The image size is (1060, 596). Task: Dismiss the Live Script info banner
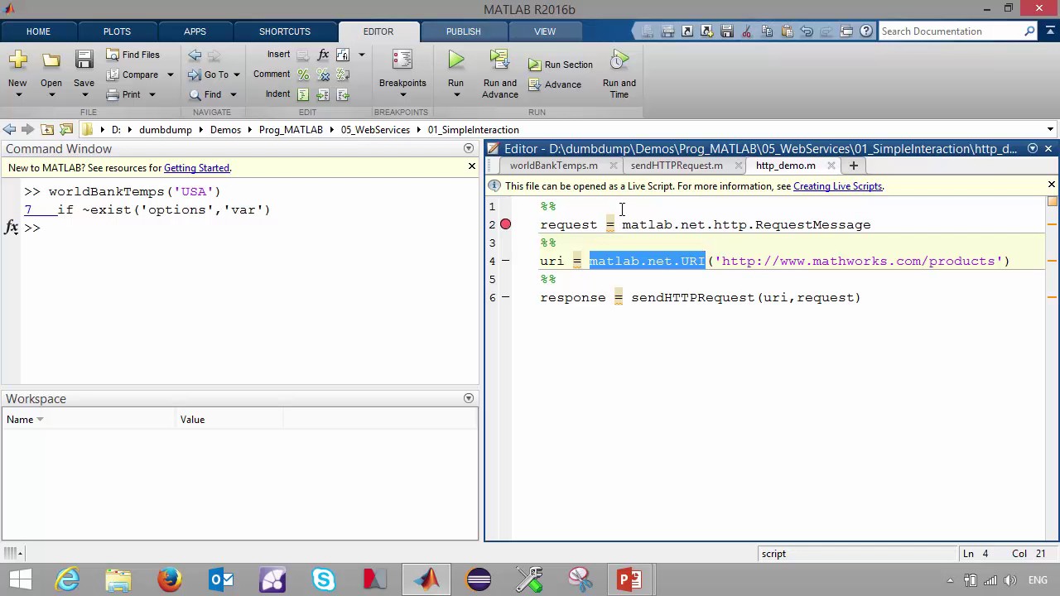[1052, 185]
